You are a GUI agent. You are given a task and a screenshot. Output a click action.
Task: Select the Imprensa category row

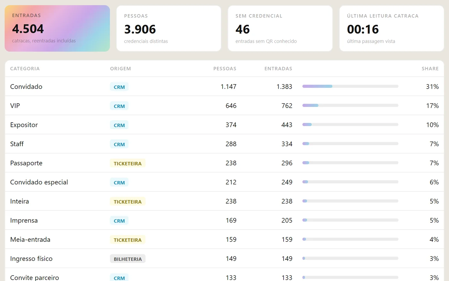click(224, 220)
